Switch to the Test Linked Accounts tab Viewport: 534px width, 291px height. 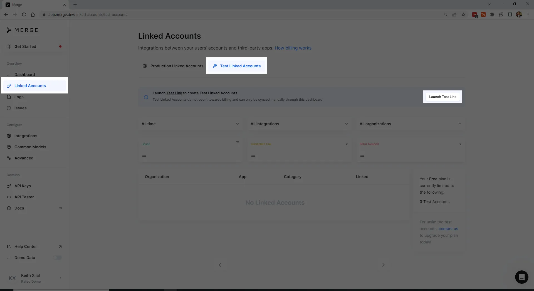pyautogui.click(x=237, y=66)
